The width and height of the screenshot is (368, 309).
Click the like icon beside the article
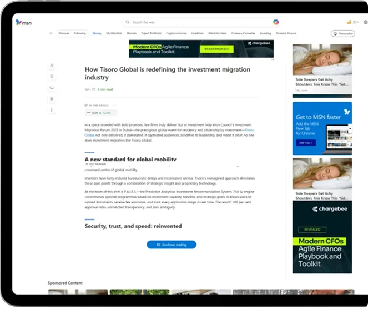[52, 66]
